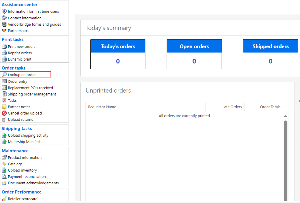This screenshot has width=300, height=203.
Task: Click the Dynamic print printer icon
Action: (4, 59)
